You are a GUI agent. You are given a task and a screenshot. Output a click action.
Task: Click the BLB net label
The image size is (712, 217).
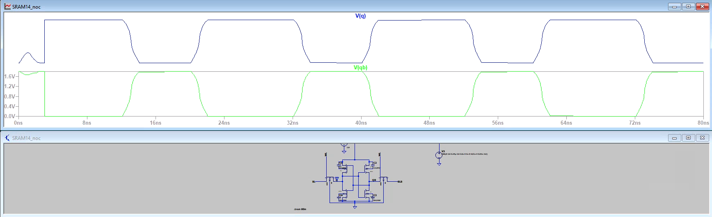400,181
